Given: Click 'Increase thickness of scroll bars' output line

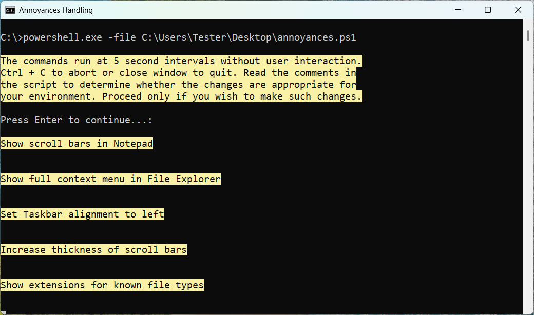Looking at the screenshot, I should click(x=93, y=250).
